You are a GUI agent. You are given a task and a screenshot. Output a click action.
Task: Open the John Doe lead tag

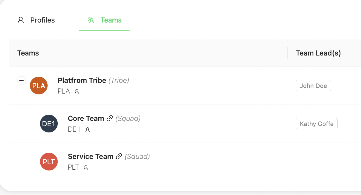[x=313, y=86]
